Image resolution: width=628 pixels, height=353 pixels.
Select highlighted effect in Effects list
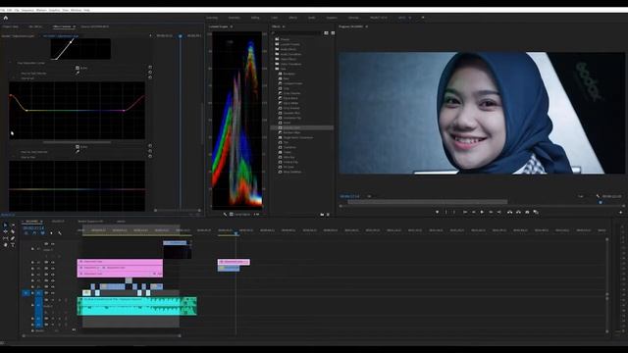point(302,127)
